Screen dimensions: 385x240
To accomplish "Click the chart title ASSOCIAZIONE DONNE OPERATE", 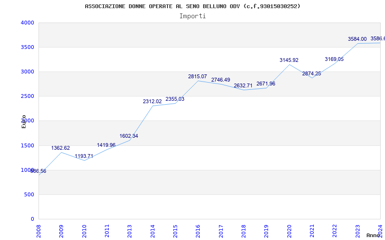I will click(192, 6).
